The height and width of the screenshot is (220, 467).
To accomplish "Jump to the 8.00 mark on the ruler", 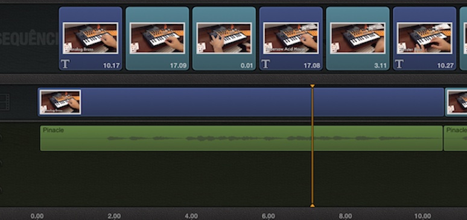I will [x=346, y=216].
